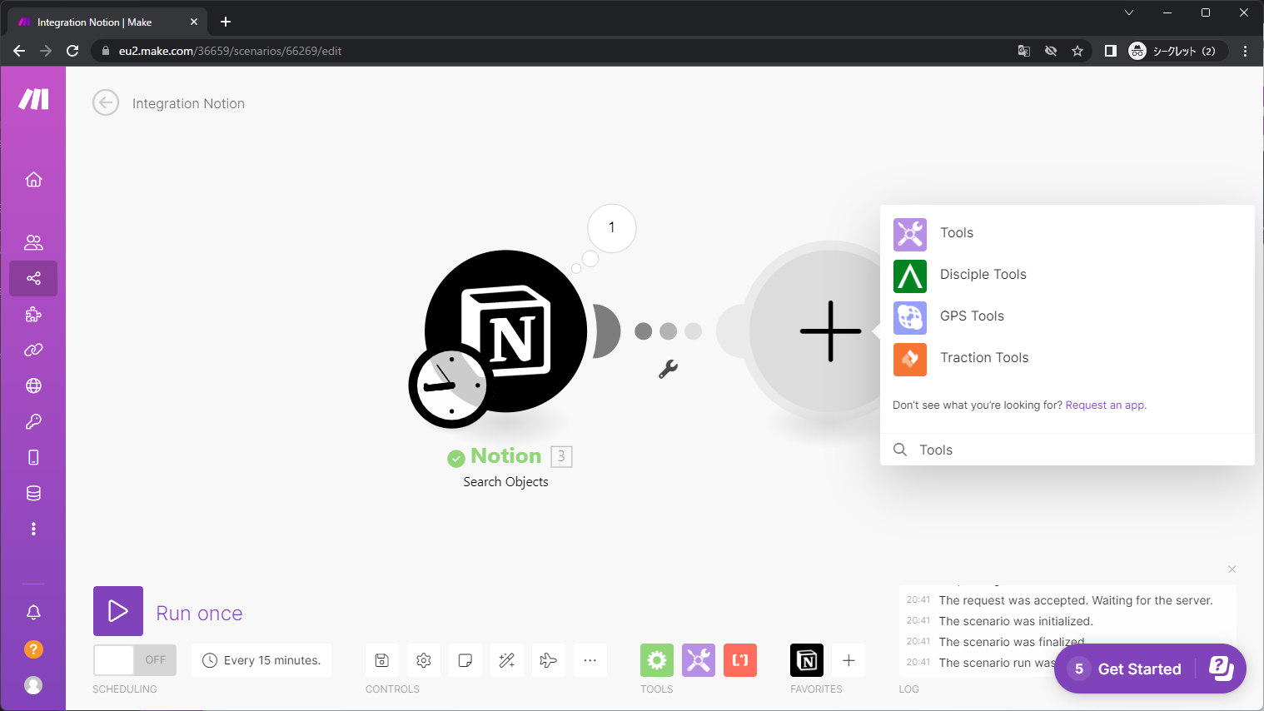
Task: Open green Flow control gear tool
Action: 657,660
